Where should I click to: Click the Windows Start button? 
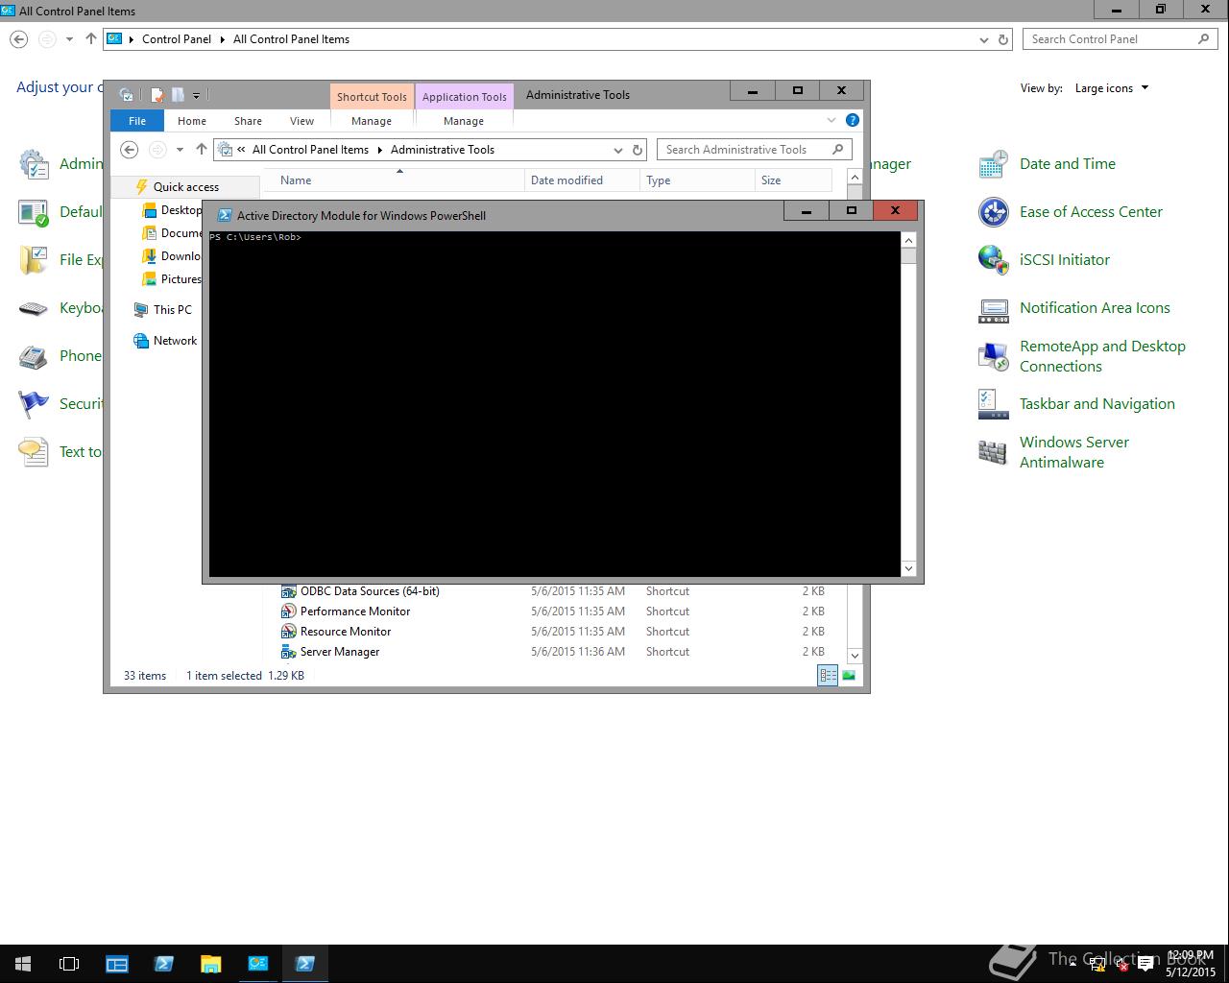click(x=23, y=964)
